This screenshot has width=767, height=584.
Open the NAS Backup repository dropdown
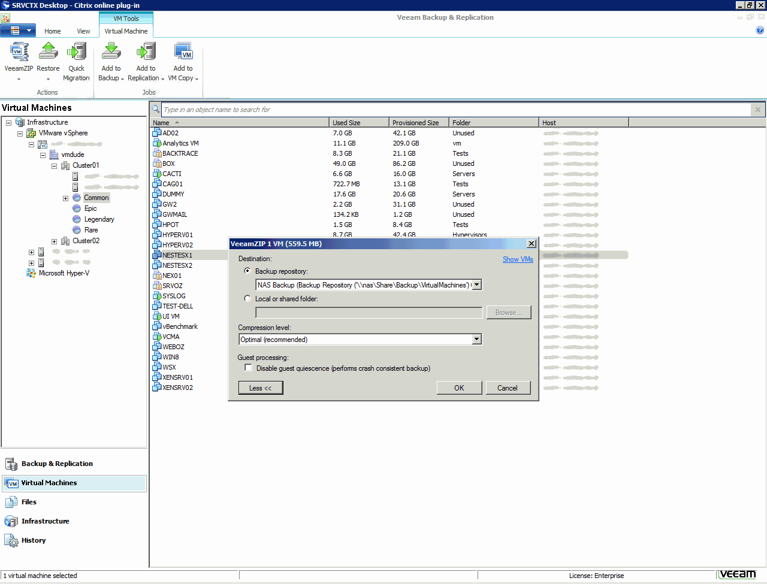(x=477, y=285)
